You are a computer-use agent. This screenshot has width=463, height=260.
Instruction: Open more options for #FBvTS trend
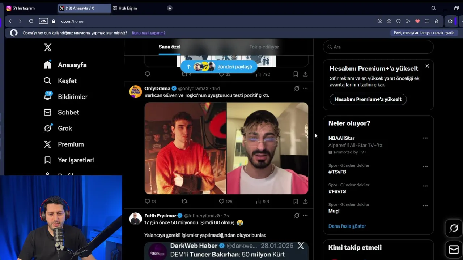tap(425, 186)
